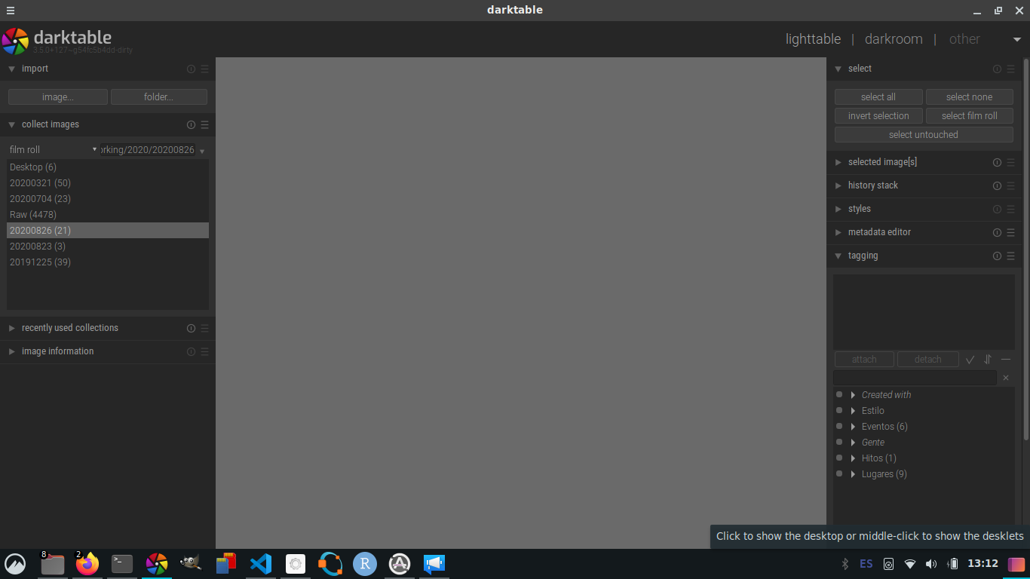The height and width of the screenshot is (579, 1030).
Task: Open the window menu hamburger in title bar
Action: click(x=10, y=11)
